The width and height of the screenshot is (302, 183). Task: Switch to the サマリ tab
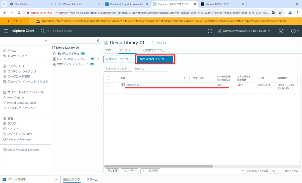pyautogui.click(x=108, y=50)
